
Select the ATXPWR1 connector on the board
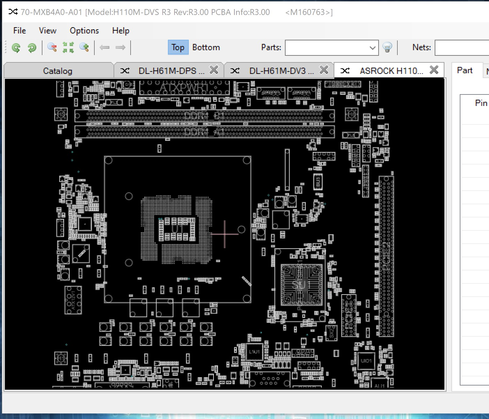[x=184, y=88]
